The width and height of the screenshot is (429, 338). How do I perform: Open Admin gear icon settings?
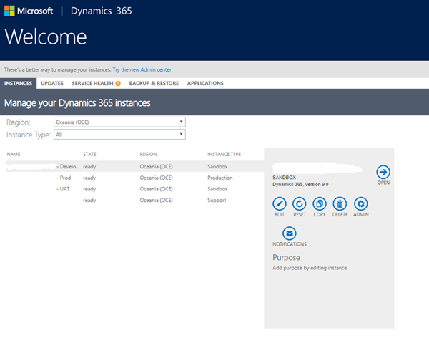pyautogui.click(x=362, y=203)
